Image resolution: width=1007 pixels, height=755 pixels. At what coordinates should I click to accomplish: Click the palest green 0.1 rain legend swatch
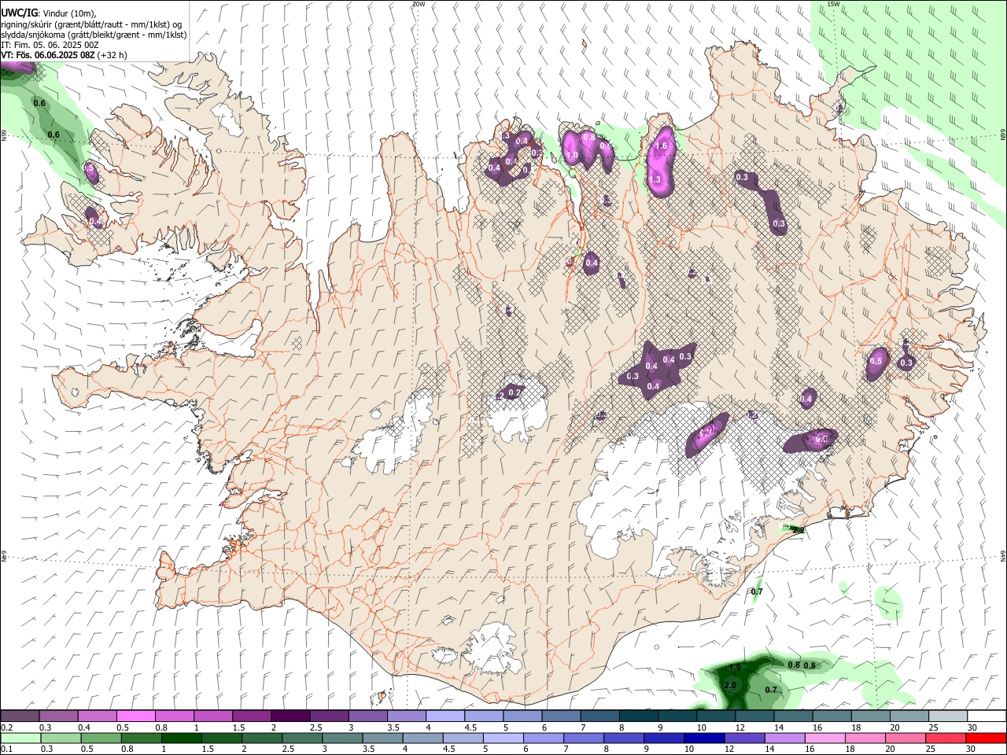20,738
